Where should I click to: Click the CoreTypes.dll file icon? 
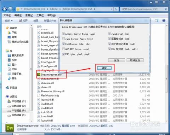tap(39, 66)
